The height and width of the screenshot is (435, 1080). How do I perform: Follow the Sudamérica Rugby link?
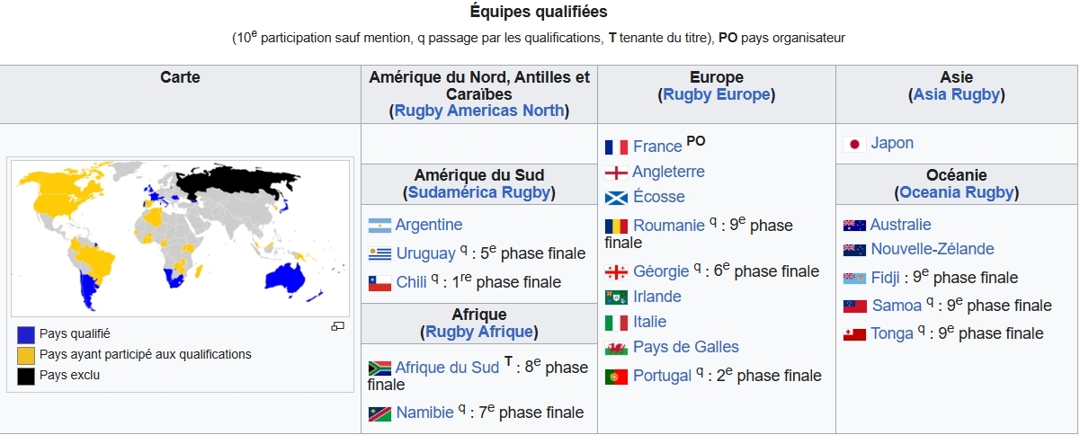(x=478, y=192)
